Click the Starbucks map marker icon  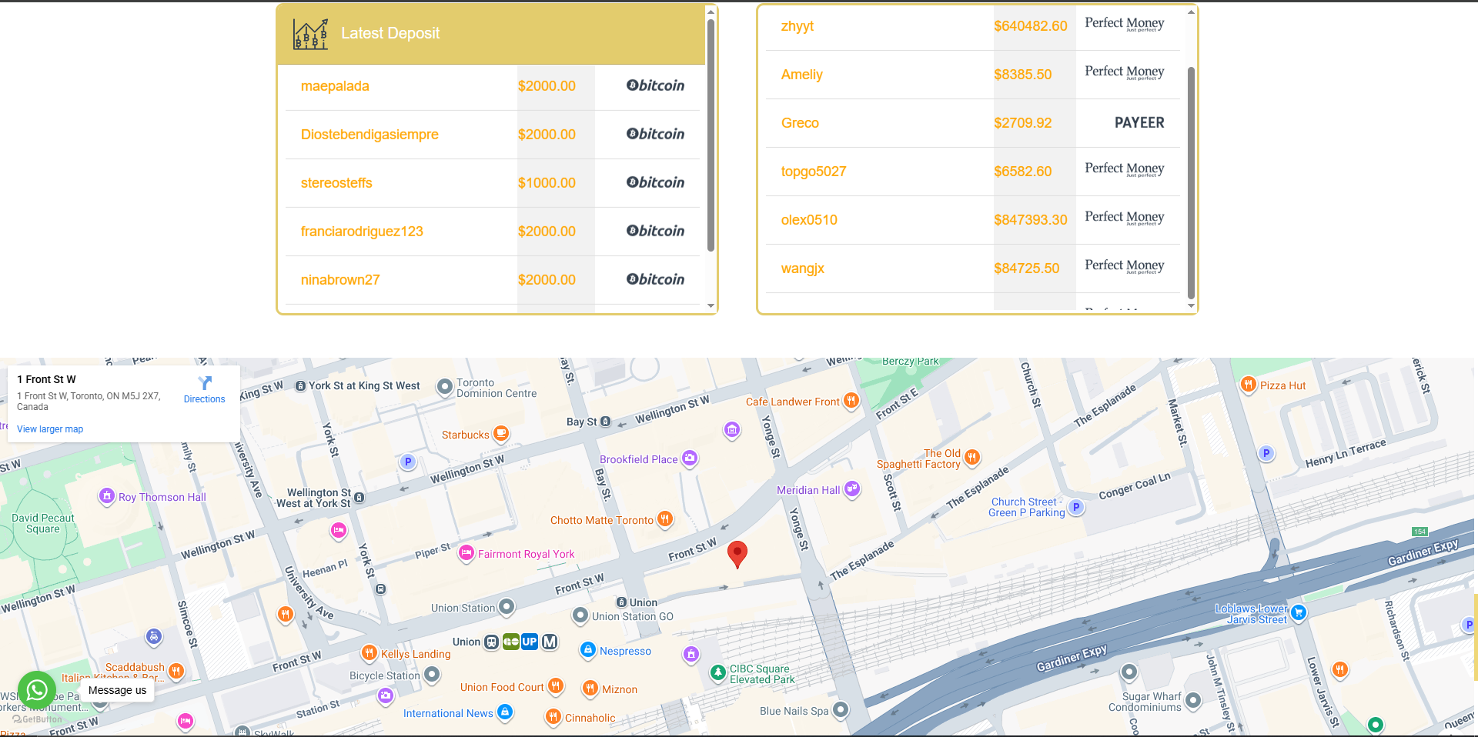point(501,434)
